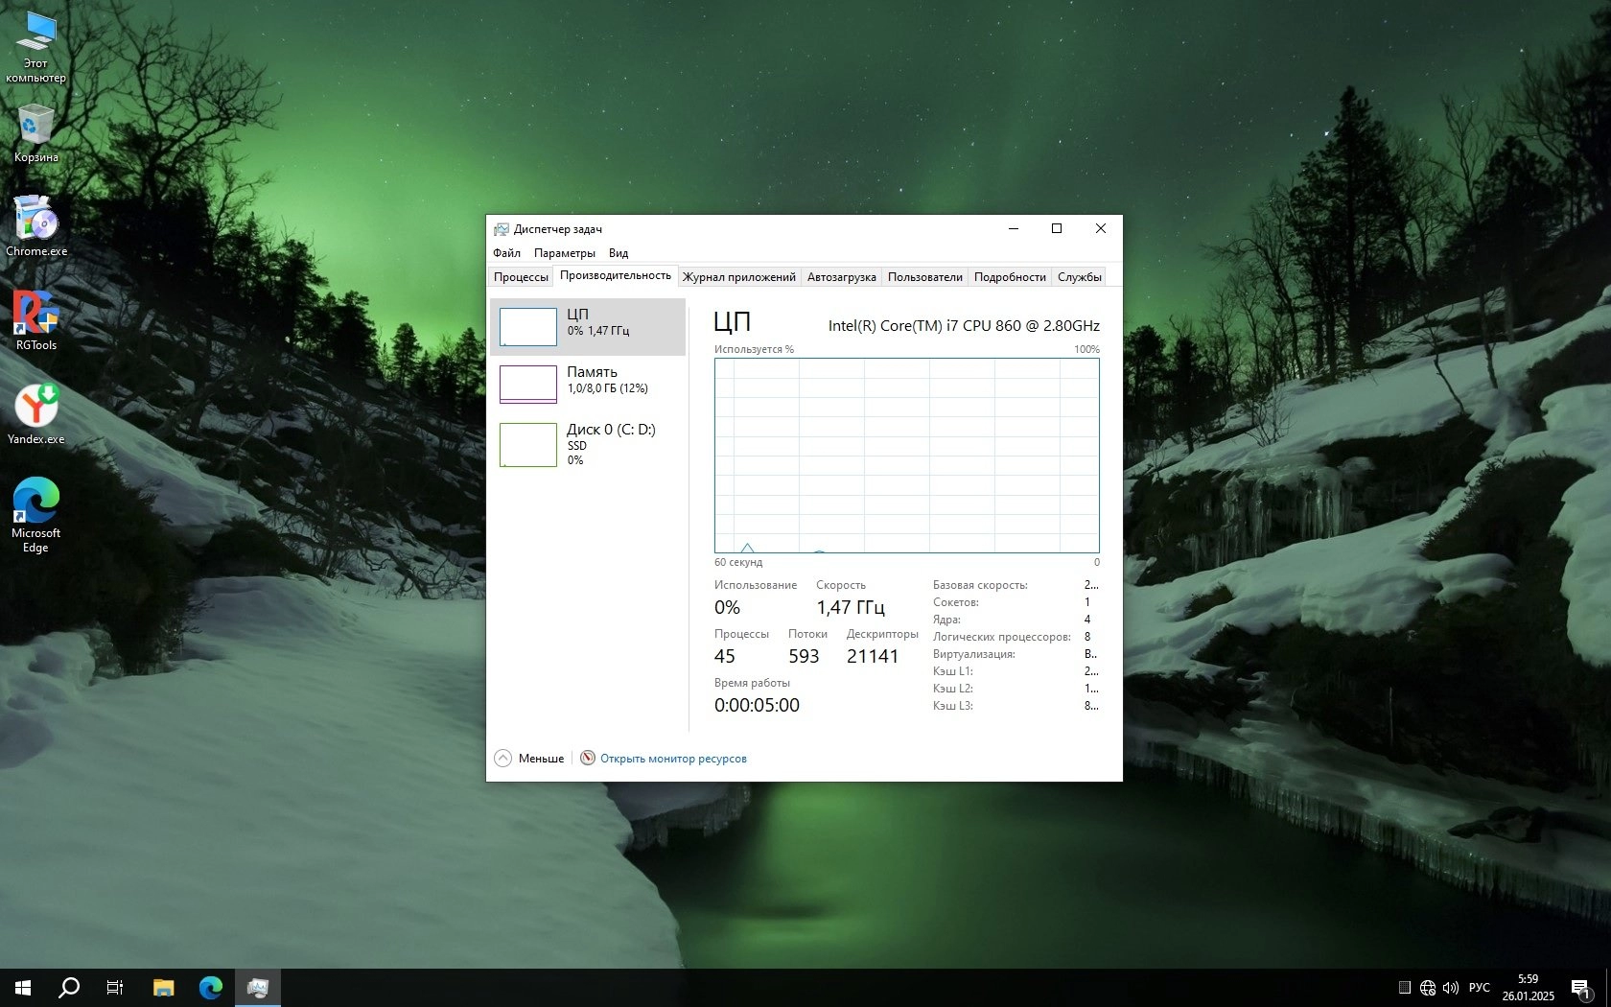Select Диск 0 (C: D:) graph item
Viewport: 1611px width, 1007px height.
coord(588,444)
